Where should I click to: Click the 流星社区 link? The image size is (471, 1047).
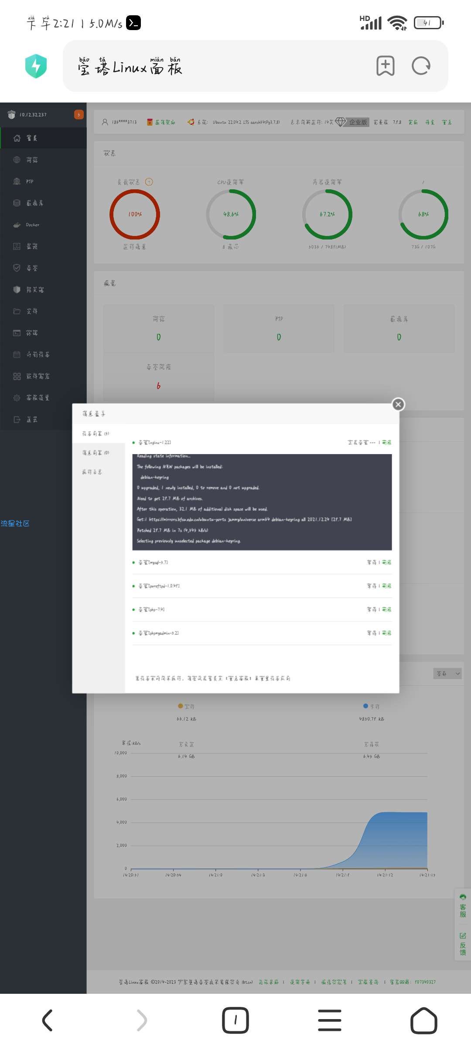(x=15, y=523)
